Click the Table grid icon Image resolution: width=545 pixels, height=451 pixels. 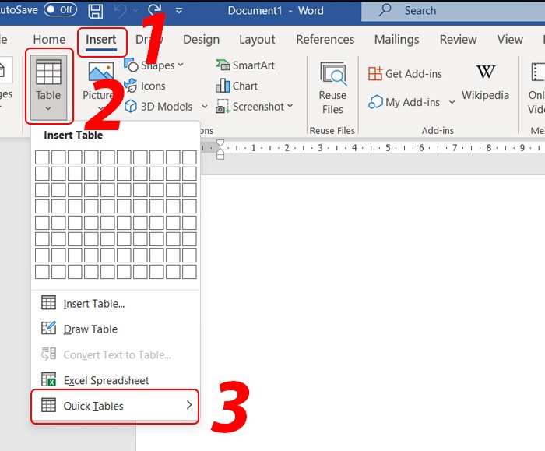pos(48,72)
